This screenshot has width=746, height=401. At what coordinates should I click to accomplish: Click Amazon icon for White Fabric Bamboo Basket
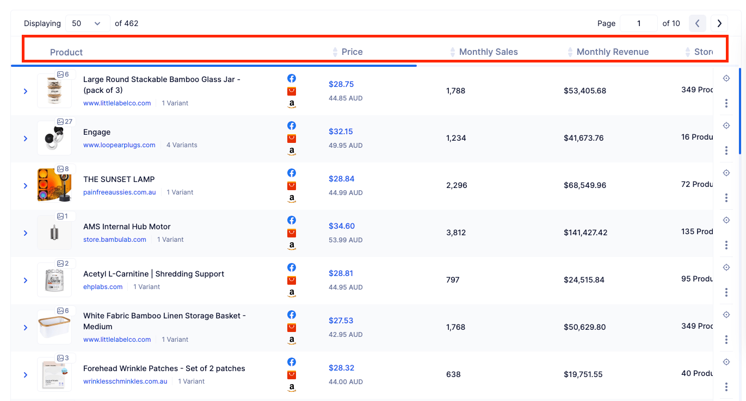pos(292,340)
